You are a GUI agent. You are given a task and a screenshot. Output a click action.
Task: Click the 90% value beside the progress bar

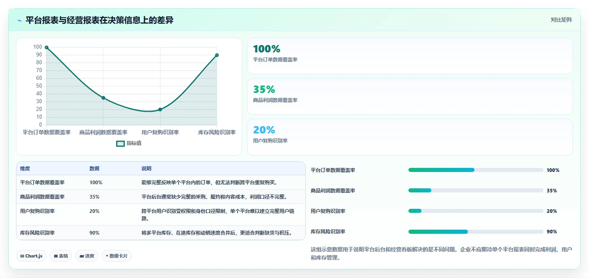(x=552, y=231)
